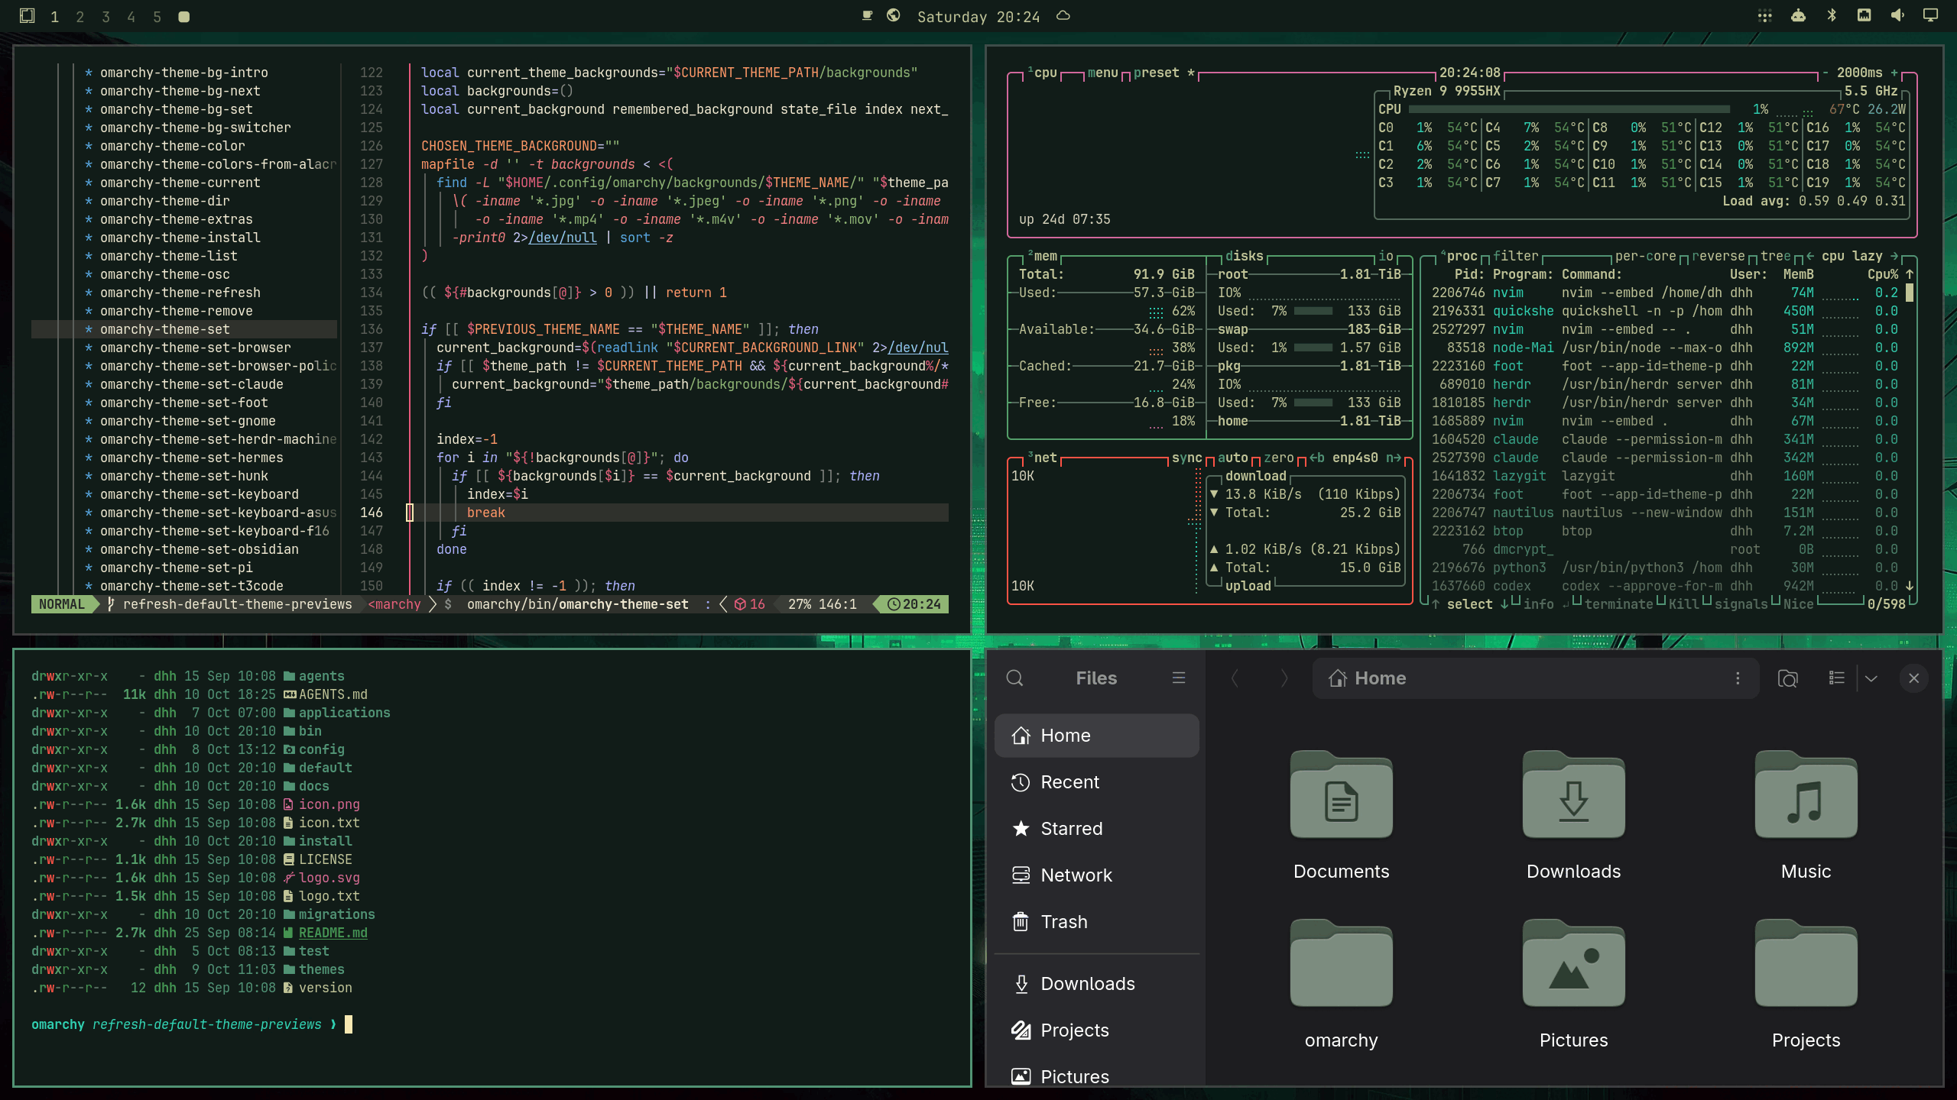Viewport: 1957px width, 1100px height.
Task: Click the search-folder icon in Files toolbar
Action: (1787, 678)
